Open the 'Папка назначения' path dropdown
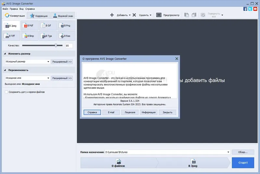Image resolution: width=260 pixels, height=174 pixels. click(228, 152)
